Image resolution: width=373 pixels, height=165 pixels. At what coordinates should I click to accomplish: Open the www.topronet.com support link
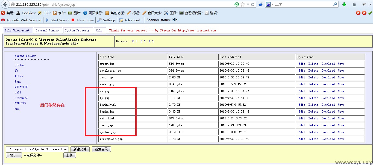[197, 30]
